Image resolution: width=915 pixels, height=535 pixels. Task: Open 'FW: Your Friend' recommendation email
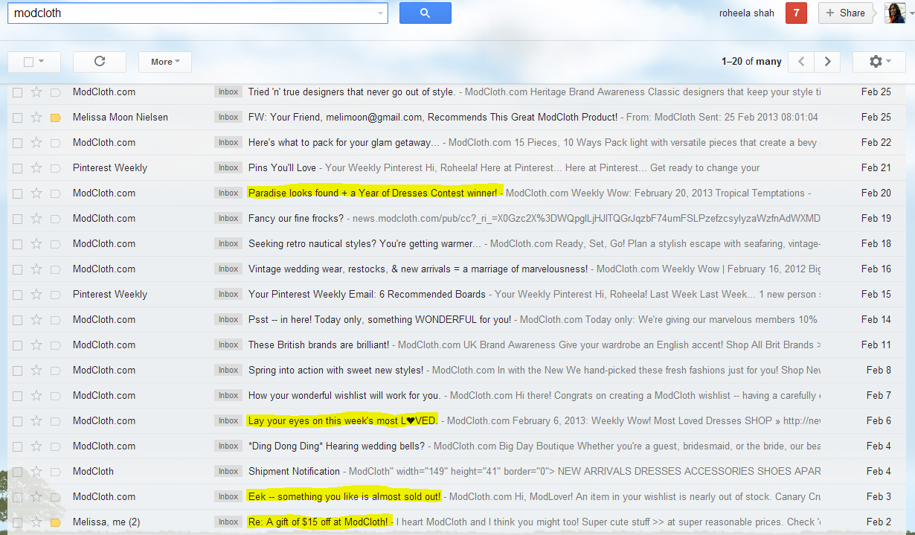[x=433, y=117]
